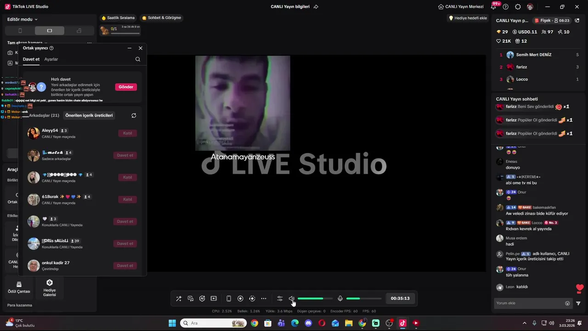The height and width of the screenshot is (331, 588).
Task: Open the settings gear in title bar
Action: 518,7
